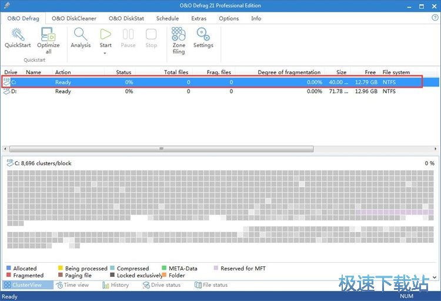Switch to Time view tab

coord(72,285)
